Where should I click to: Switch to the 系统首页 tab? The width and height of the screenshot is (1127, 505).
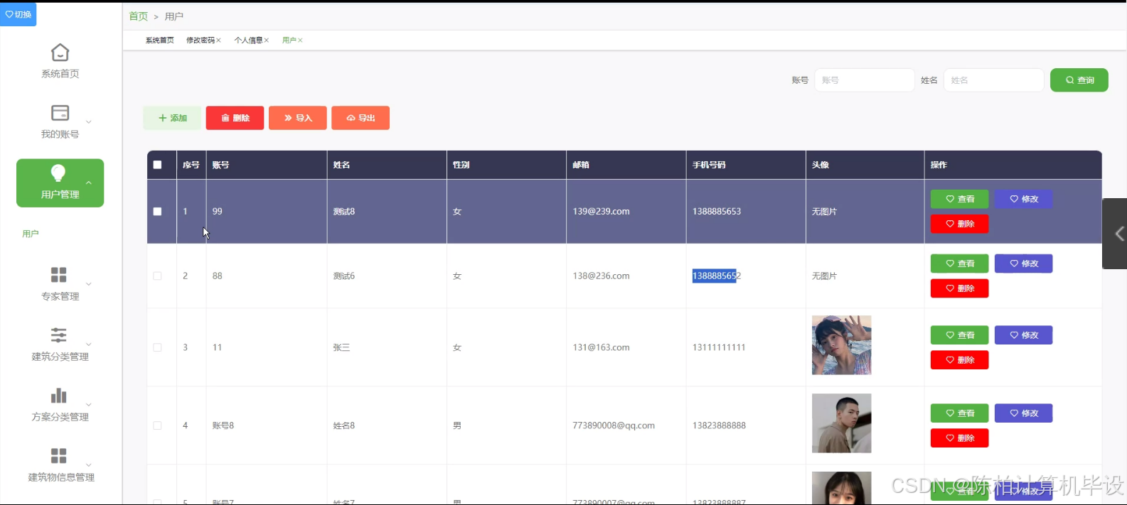click(160, 40)
